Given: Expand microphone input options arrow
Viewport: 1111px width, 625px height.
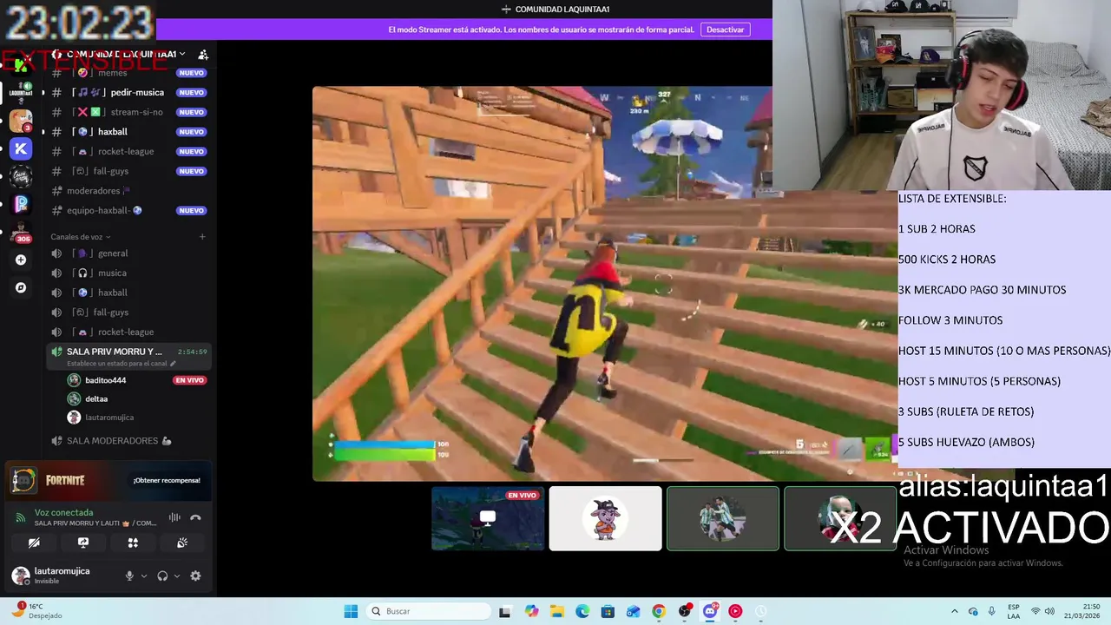Looking at the screenshot, I should (x=144, y=576).
